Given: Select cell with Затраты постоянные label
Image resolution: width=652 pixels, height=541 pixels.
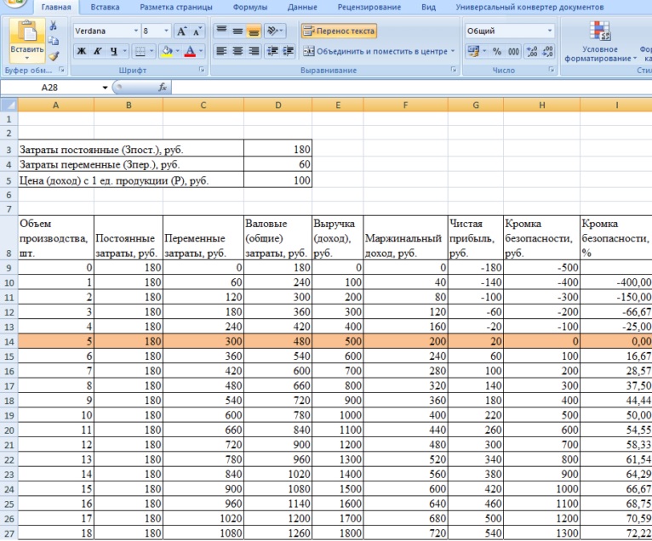Looking at the screenshot, I should [131, 149].
